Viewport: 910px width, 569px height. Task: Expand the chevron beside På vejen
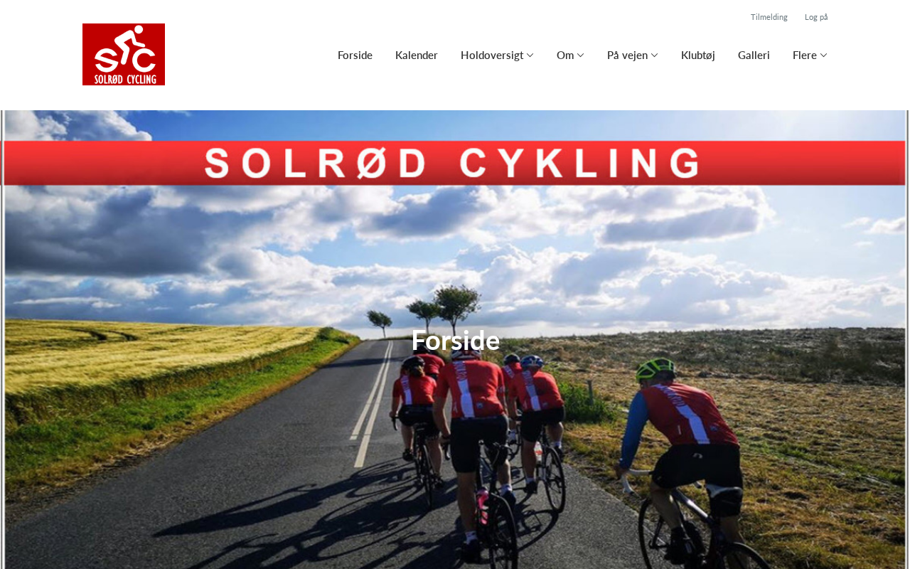[x=654, y=55]
